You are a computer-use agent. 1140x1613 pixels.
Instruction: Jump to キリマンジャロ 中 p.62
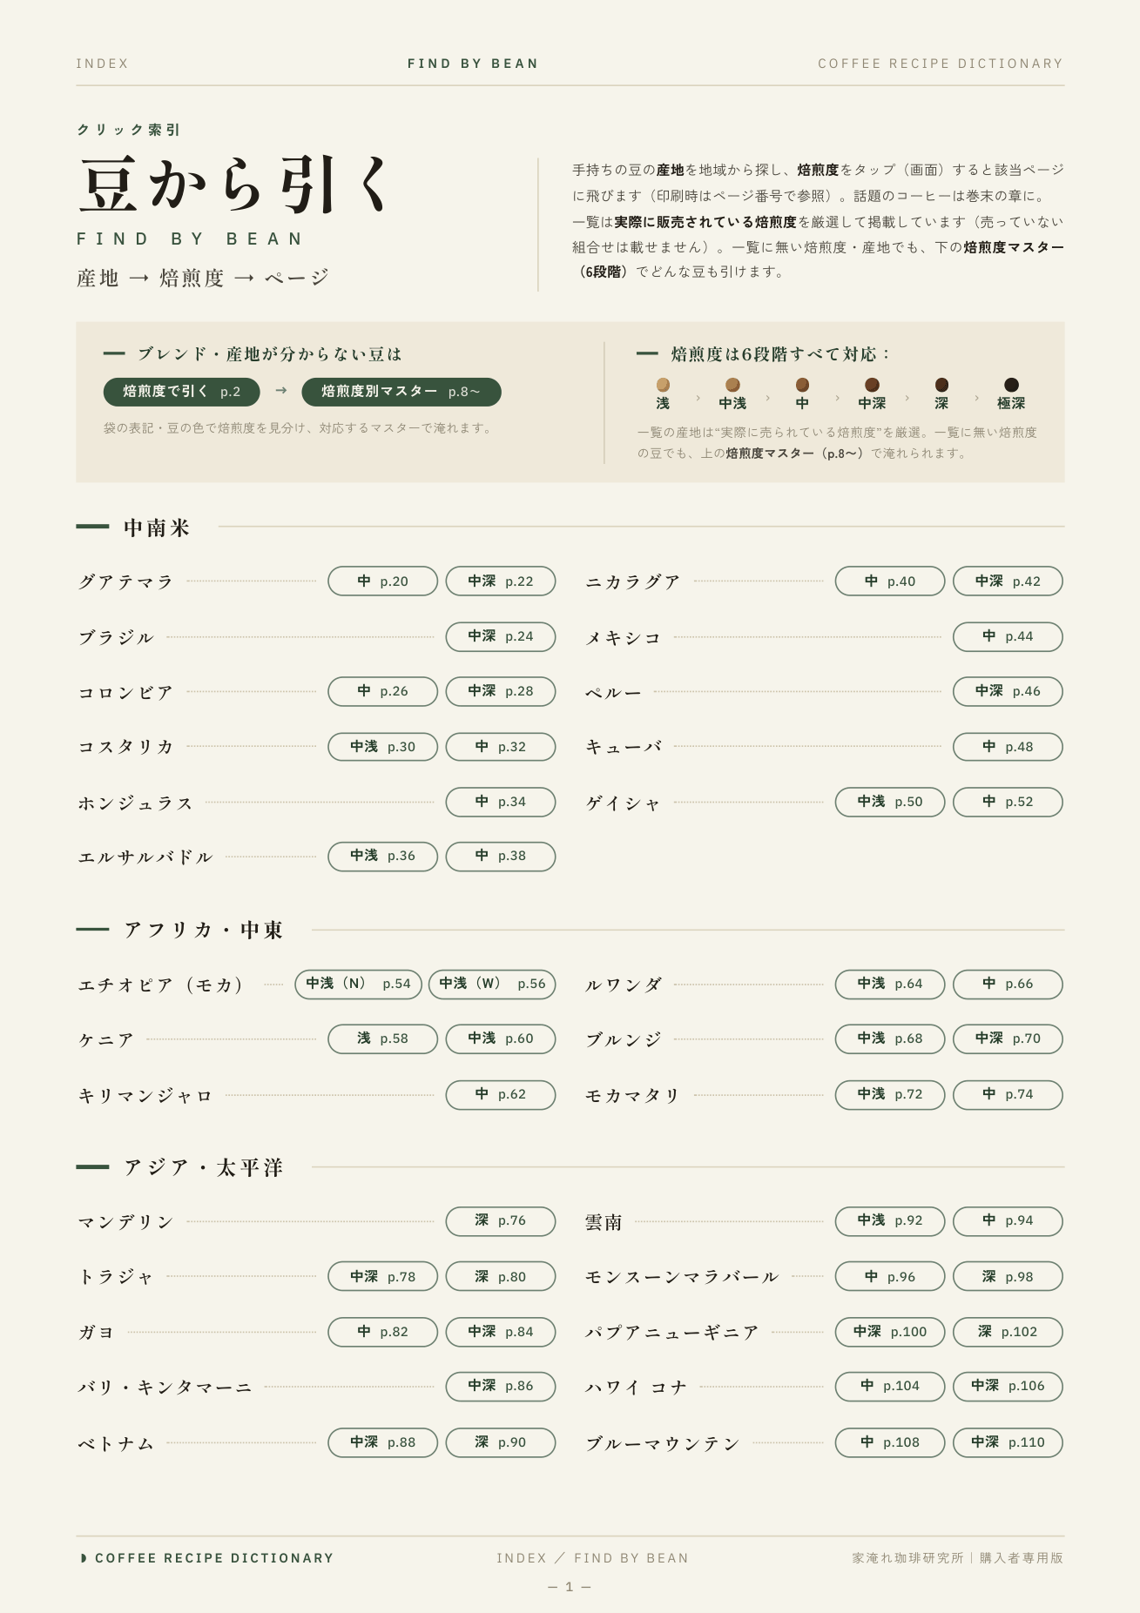tap(501, 1094)
